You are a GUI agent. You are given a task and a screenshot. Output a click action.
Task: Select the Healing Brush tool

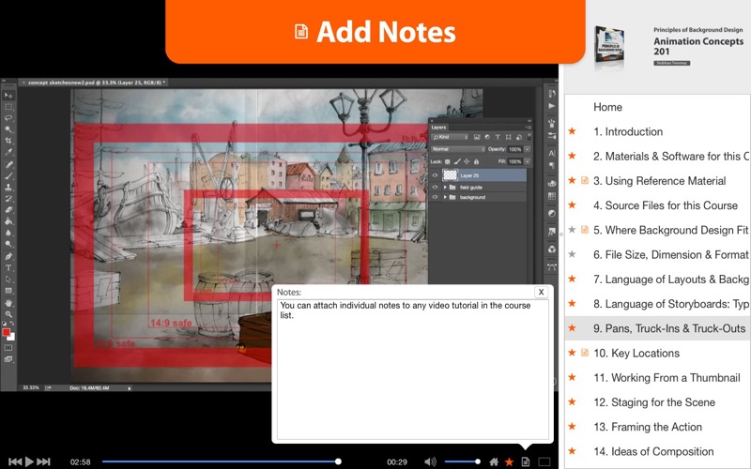[x=8, y=164]
